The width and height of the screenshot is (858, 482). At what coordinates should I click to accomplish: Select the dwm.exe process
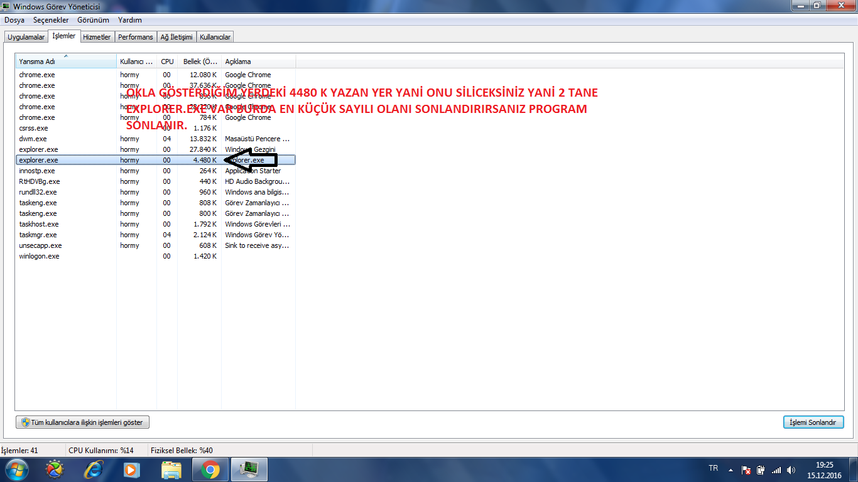pyautogui.click(x=155, y=139)
